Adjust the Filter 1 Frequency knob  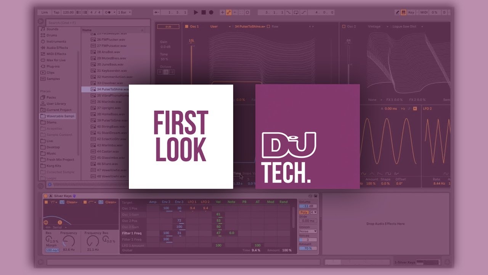69,241
